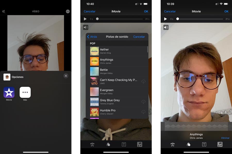232x154 pixels.
Task: Tap the POP category header
Action: pyautogui.click(x=117, y=43)
